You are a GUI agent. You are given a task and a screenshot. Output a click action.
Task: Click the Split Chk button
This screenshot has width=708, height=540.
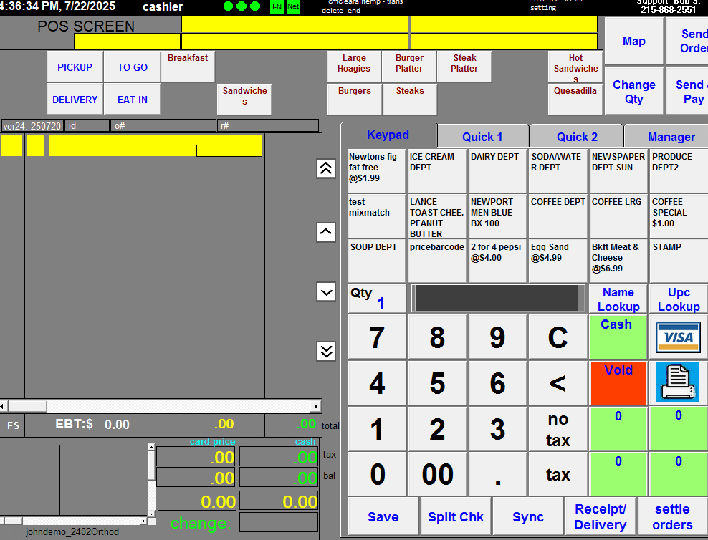pyautogui.click(x=456, y=516)
